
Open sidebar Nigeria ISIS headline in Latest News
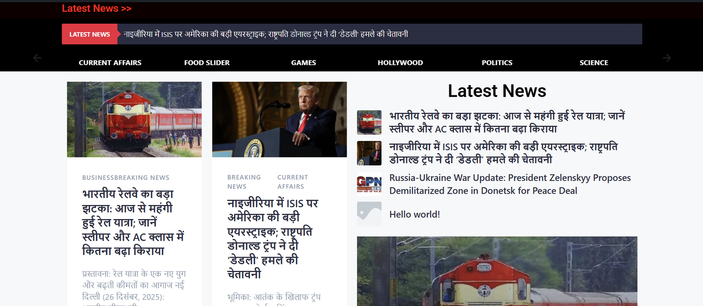[x=504, y=153]
